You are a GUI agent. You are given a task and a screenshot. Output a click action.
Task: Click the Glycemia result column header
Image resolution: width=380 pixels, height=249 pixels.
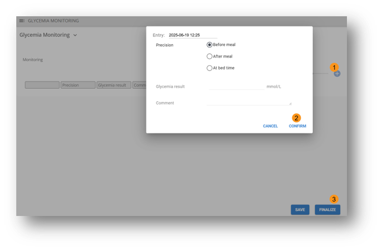pos(114,85)
